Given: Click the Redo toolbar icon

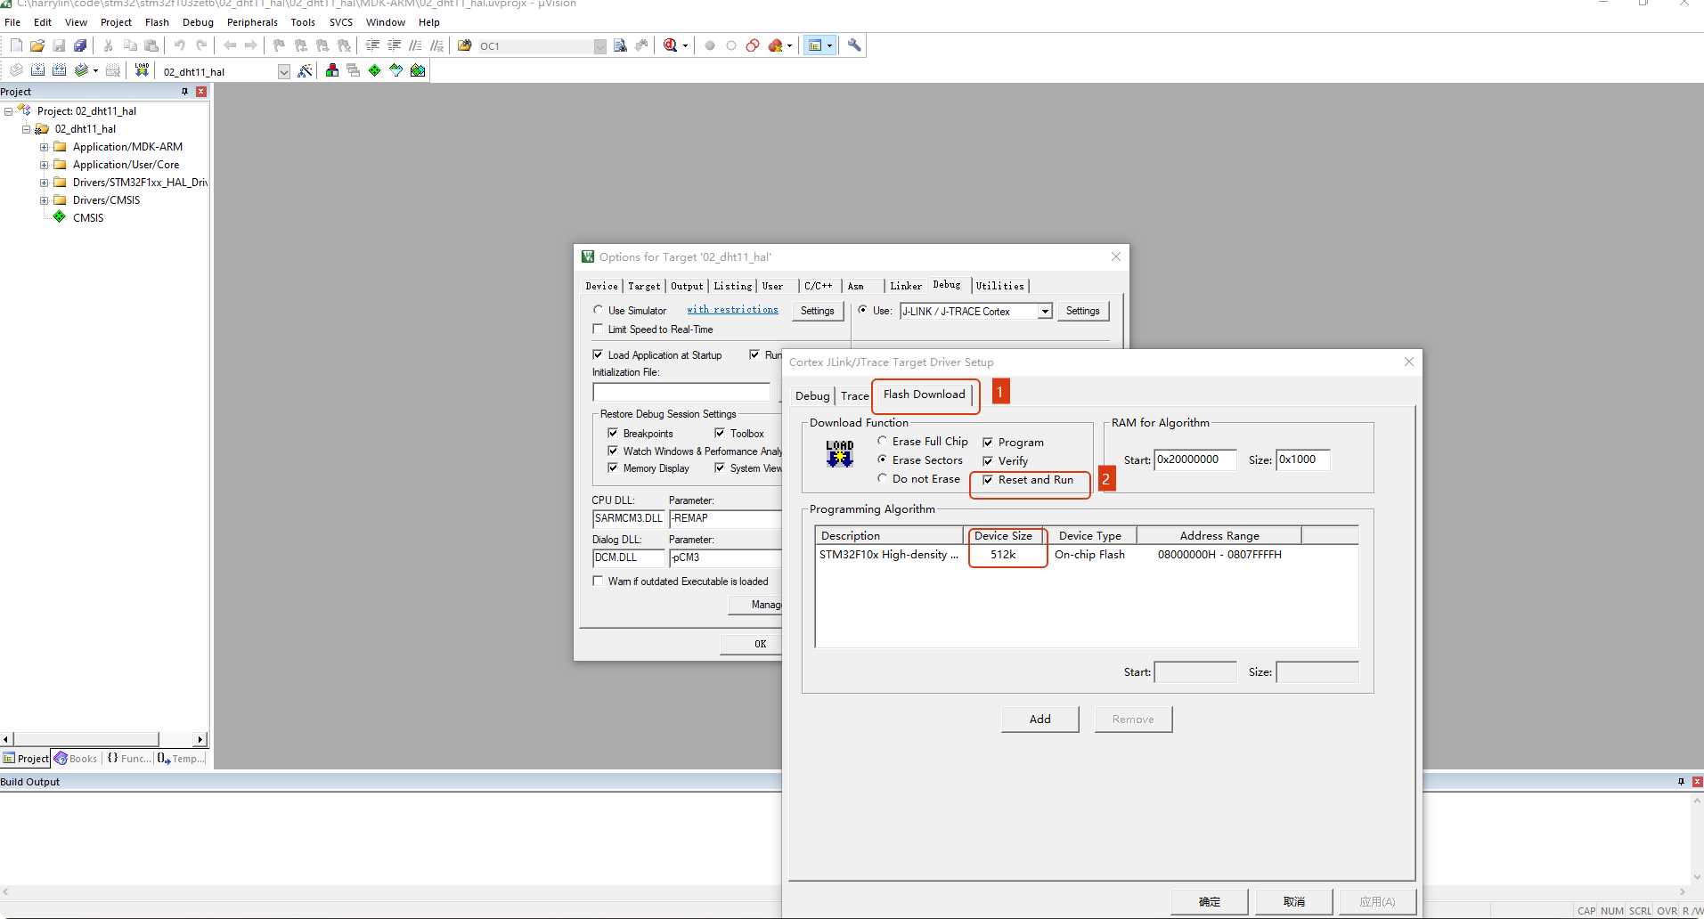Looking at the screenshot, I should tap(201, 45).
